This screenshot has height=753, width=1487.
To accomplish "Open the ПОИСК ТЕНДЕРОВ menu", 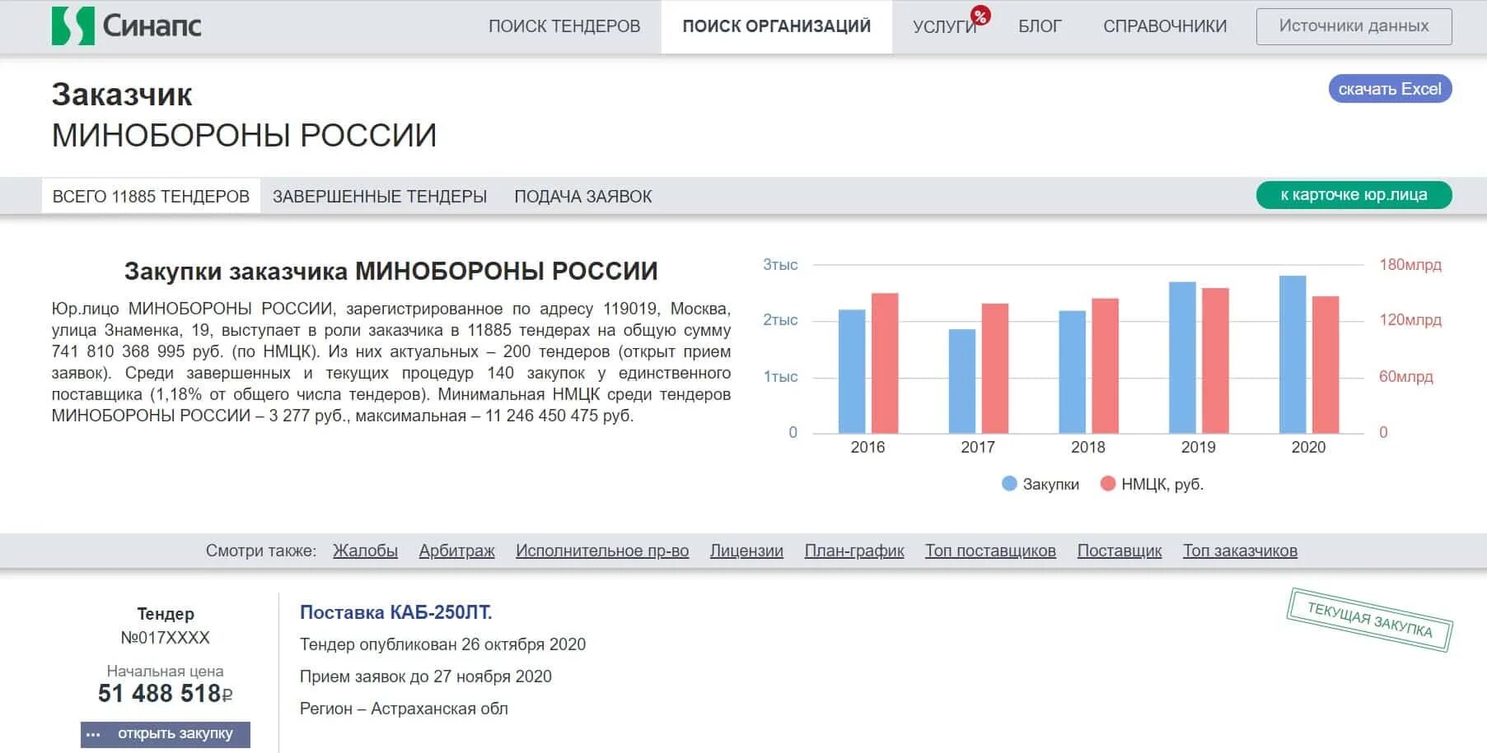I will pos(564,26).
